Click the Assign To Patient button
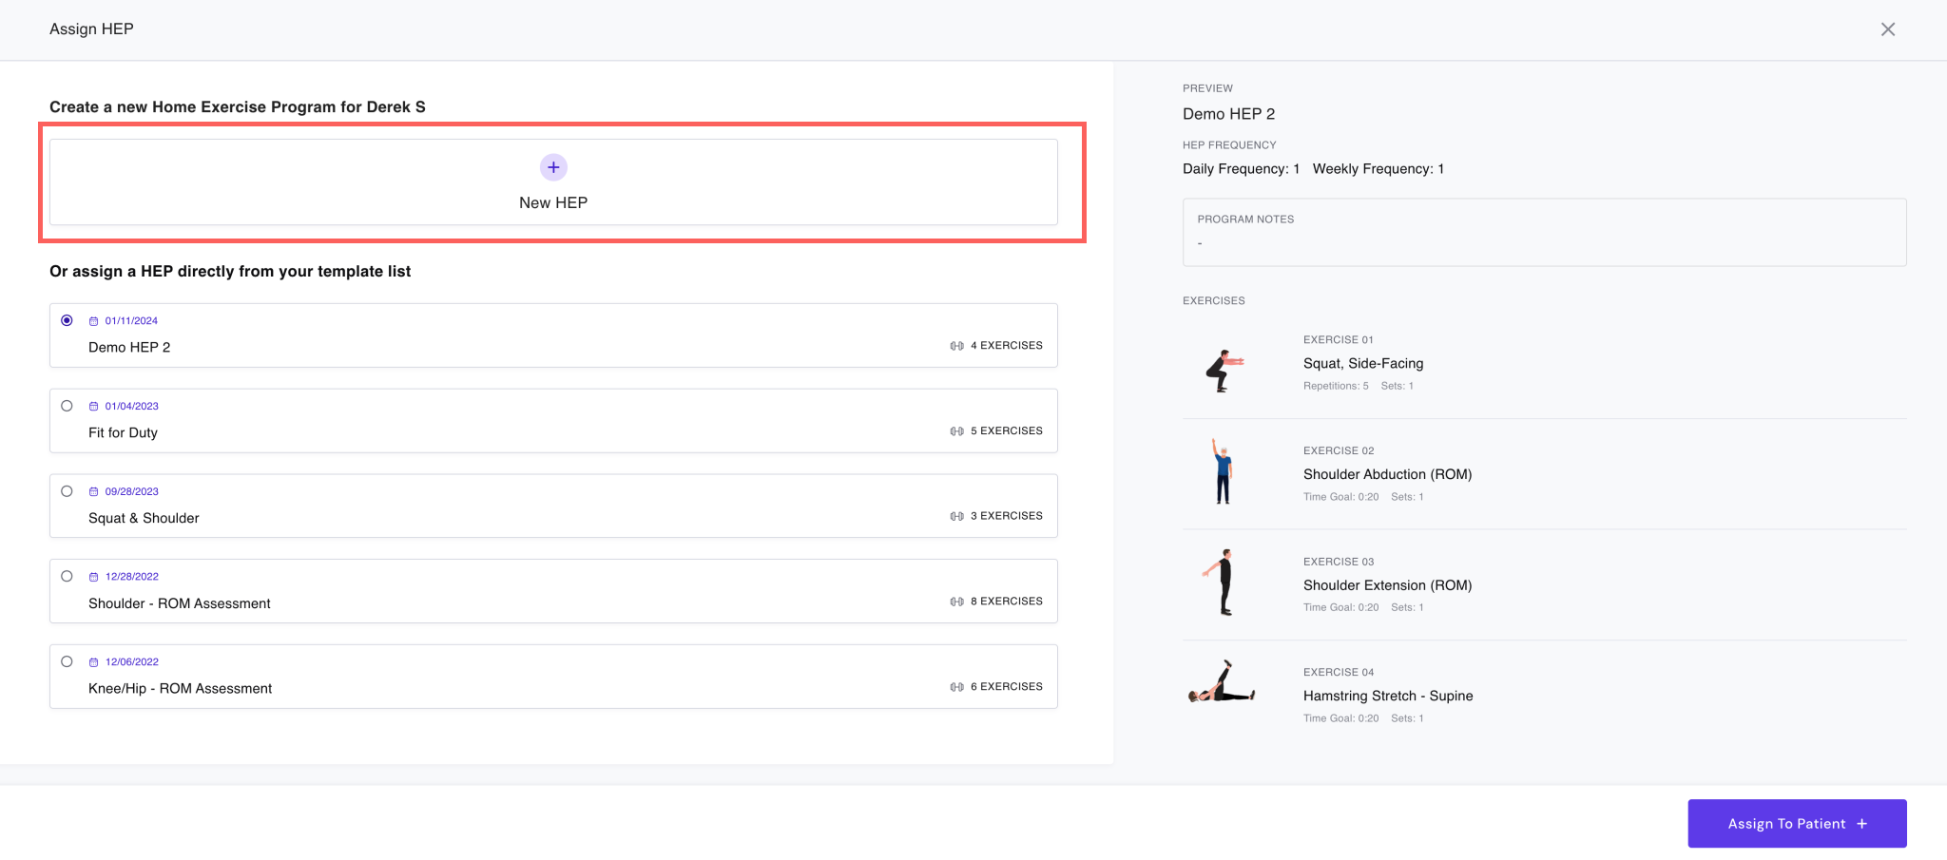This screenshot has width=1947, height=860. click(1797, 823)
